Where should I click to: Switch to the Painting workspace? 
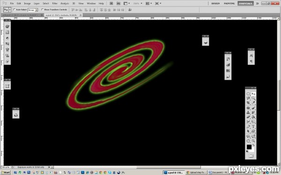pos(229,3)
